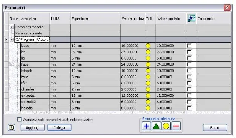
Task: Enable 'Visualizza solo parametri usati nelle equazioni'
Action: click(20, 120)
